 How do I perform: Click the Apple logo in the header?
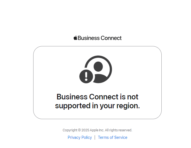point(75,38)
